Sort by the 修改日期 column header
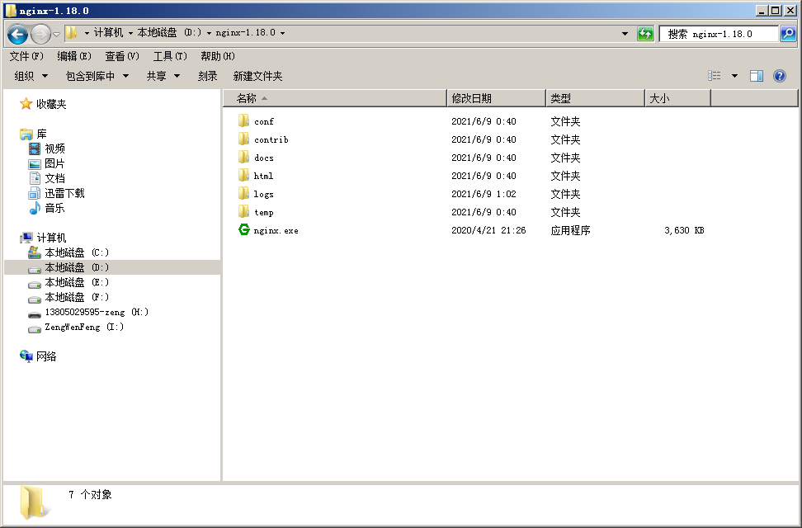This screenshot has width=802, height=528. coord(496,98)
